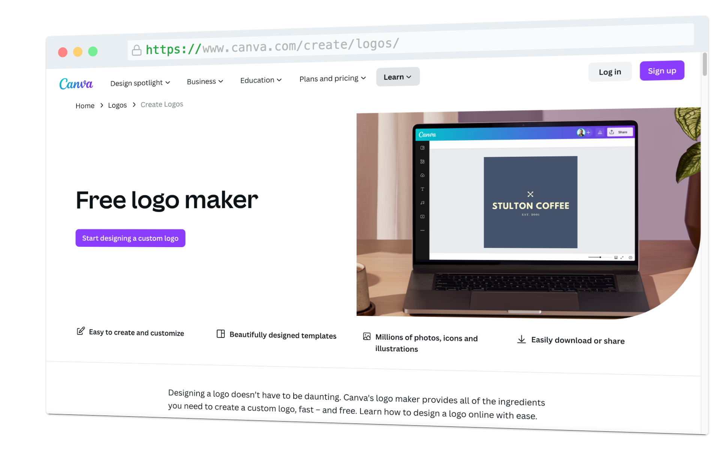Click the Sign up button
The width and height of the screenshot is (720, 450).
(662, 70)
